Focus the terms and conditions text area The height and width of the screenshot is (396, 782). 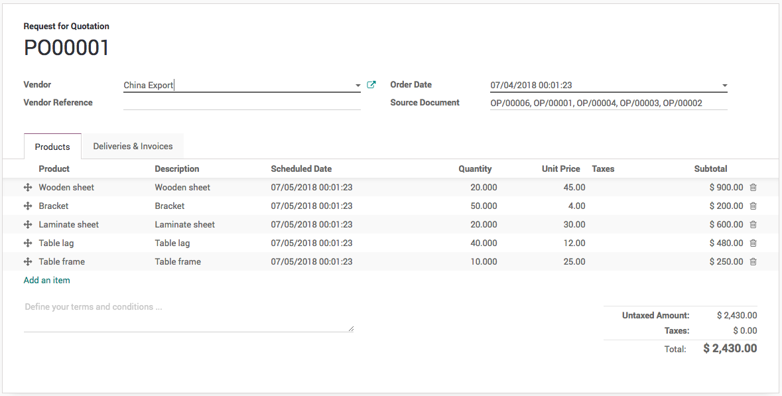[188, 316]
